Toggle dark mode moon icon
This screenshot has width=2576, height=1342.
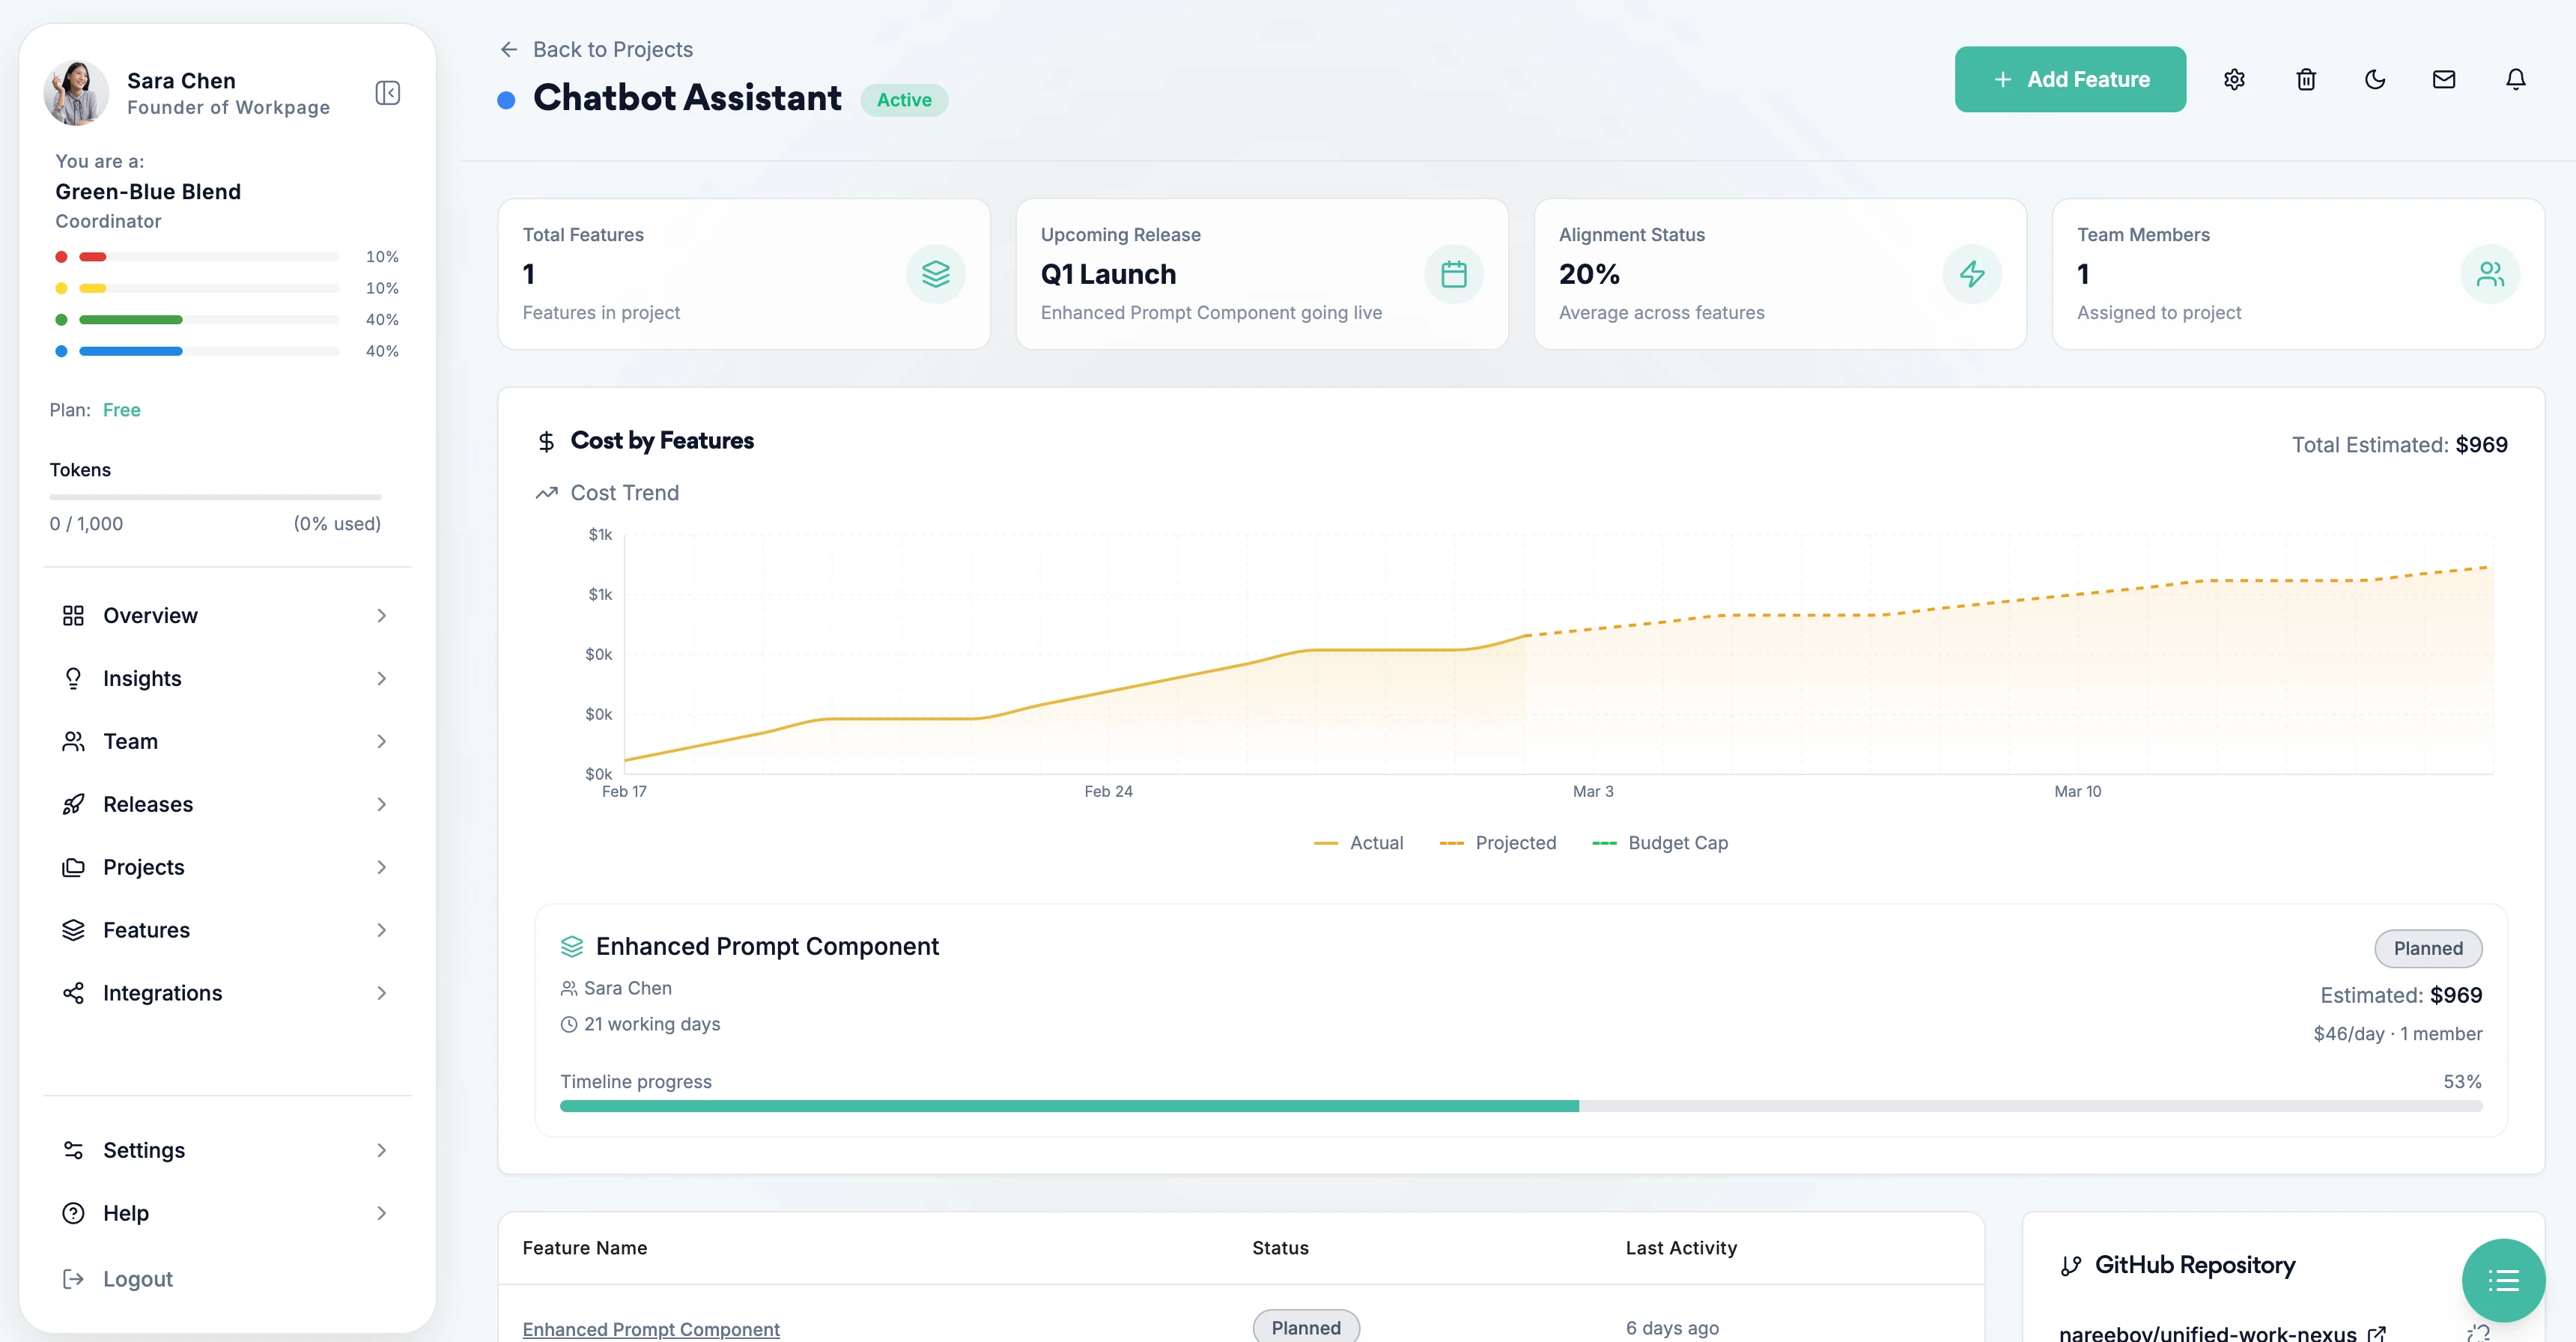click(2375, 79)
